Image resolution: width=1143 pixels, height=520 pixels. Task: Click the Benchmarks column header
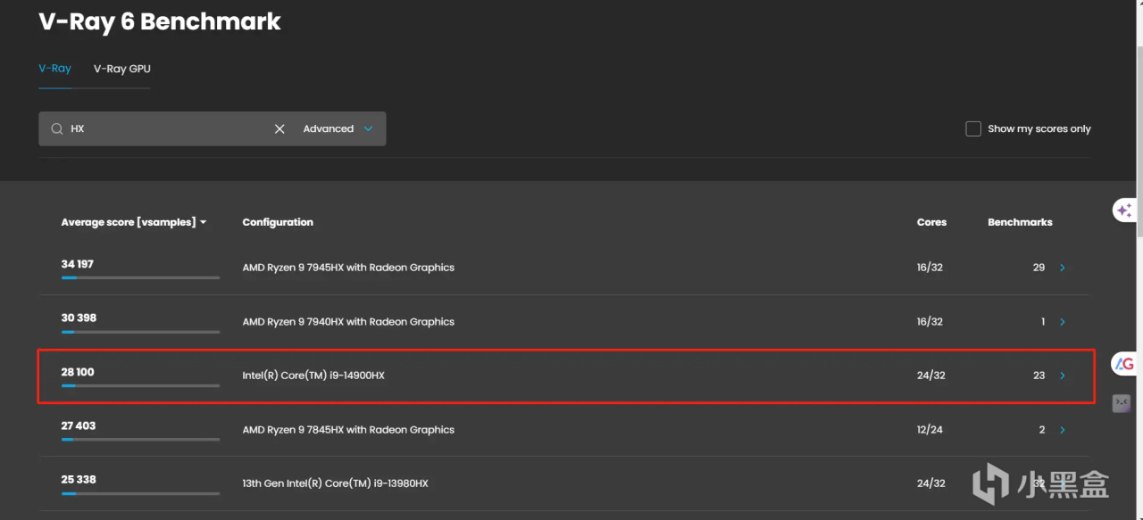point(1020,222)
